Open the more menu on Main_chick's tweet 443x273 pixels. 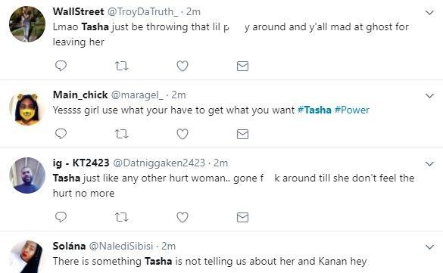click(429, 96)
